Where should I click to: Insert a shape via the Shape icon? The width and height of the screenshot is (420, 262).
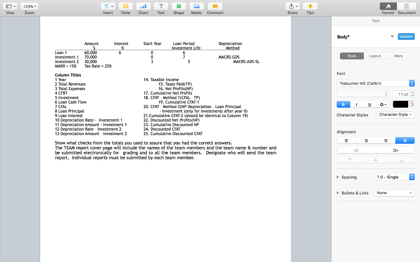point(178,7)
